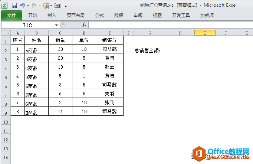Open the undo history dropdown arrow

[28, 6]
